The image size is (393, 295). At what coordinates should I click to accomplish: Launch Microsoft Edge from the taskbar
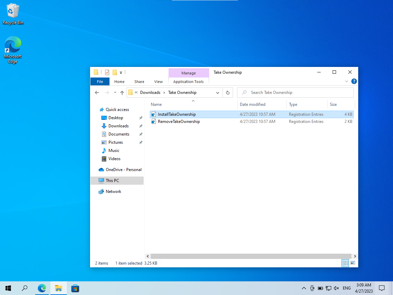[x=42, y=288]
